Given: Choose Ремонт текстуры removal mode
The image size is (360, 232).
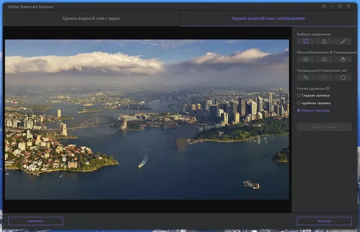Looking at the screenshot, I should point(313,111).
